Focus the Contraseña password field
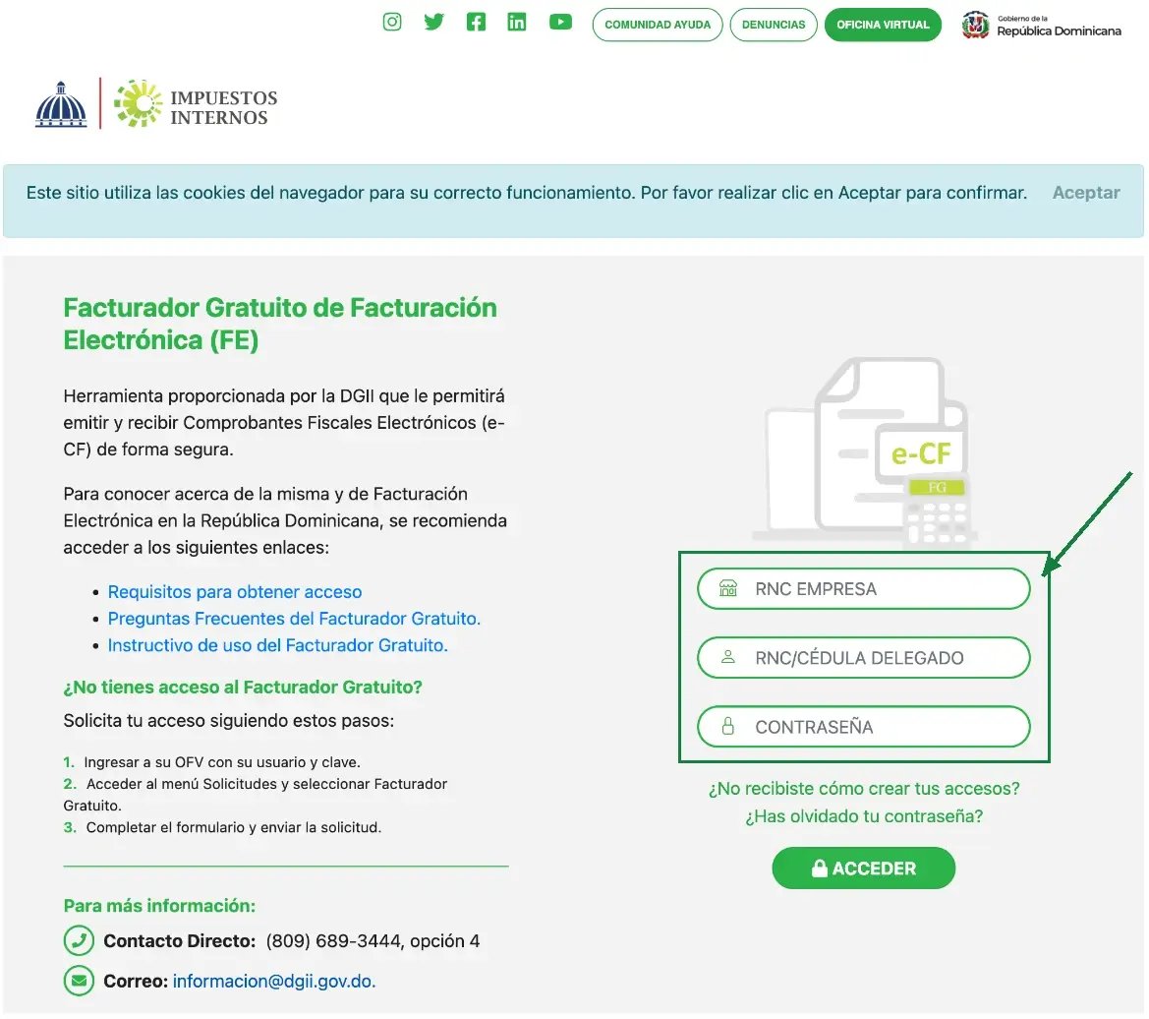This screenshot has width=1149, height=1019. 863,727
